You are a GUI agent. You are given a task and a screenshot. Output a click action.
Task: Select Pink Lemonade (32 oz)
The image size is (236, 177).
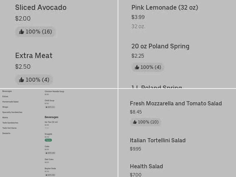(165, 7)
